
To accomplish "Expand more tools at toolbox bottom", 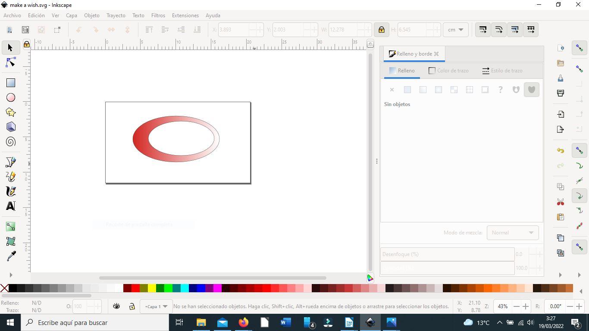I will pos(11,275).
